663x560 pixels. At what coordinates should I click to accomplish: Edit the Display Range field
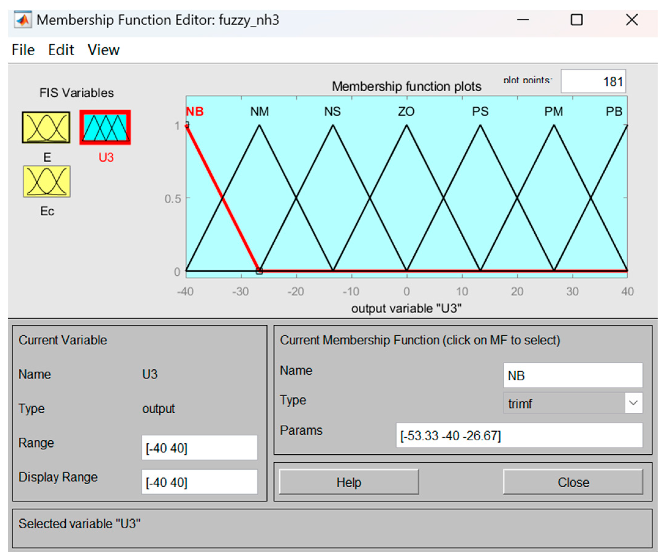pos(199,482)
